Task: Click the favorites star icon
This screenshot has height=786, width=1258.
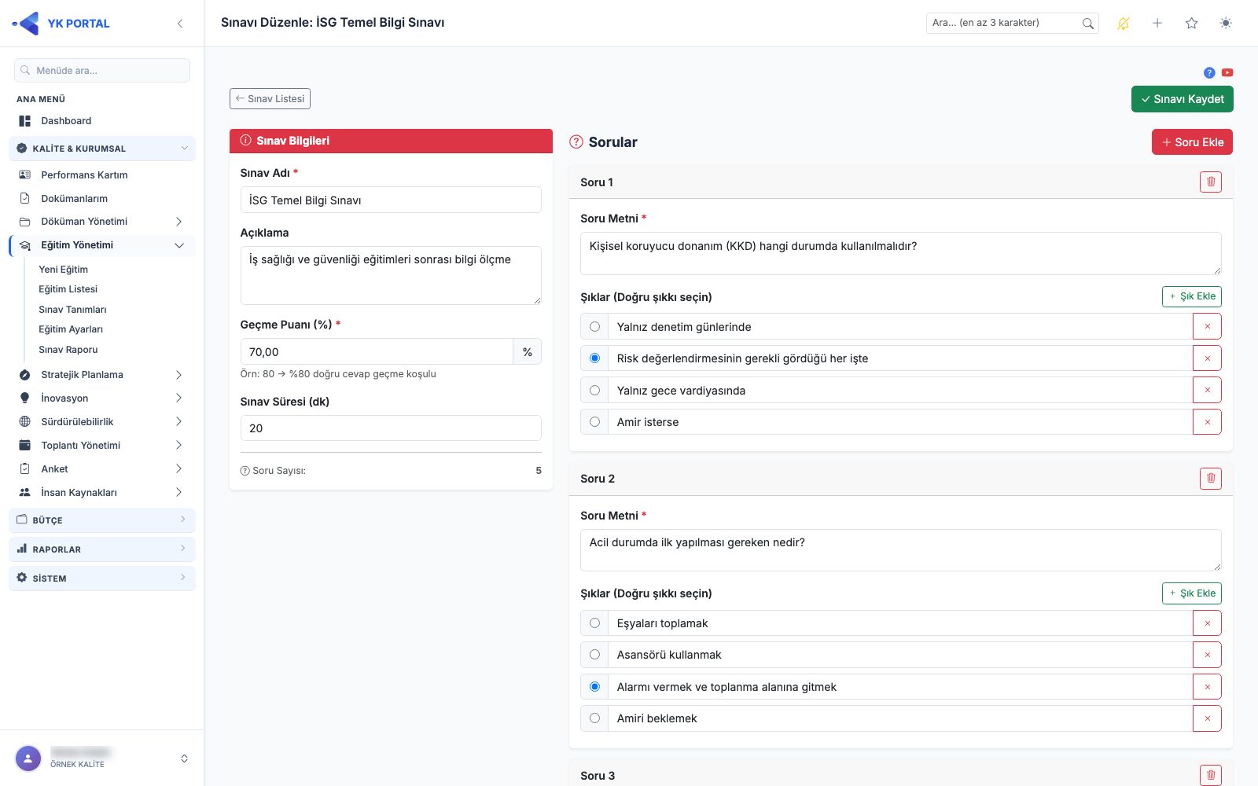Action: click(1191, 24)
